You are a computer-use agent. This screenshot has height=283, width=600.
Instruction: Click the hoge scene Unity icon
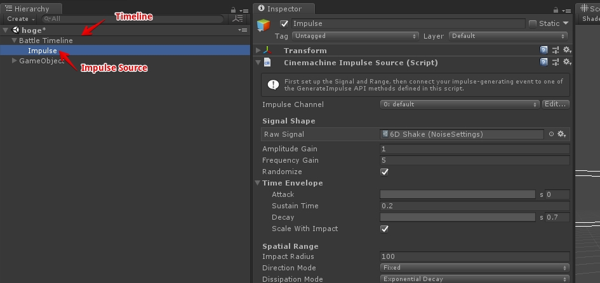pos(16,30)
